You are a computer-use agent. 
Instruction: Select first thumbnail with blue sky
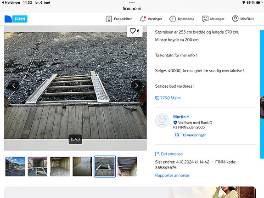(x=15, y=166)
